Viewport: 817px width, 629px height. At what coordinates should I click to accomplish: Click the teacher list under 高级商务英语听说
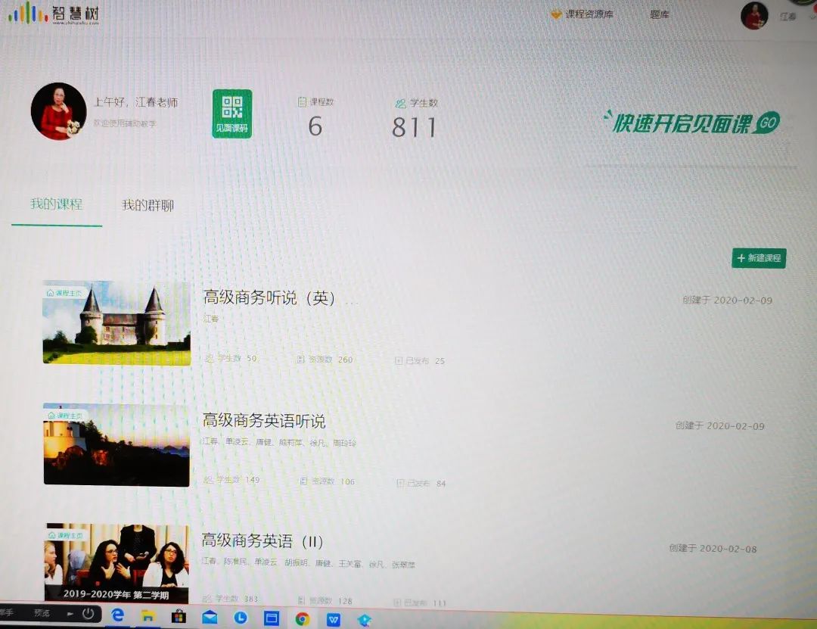pos(280,442)
